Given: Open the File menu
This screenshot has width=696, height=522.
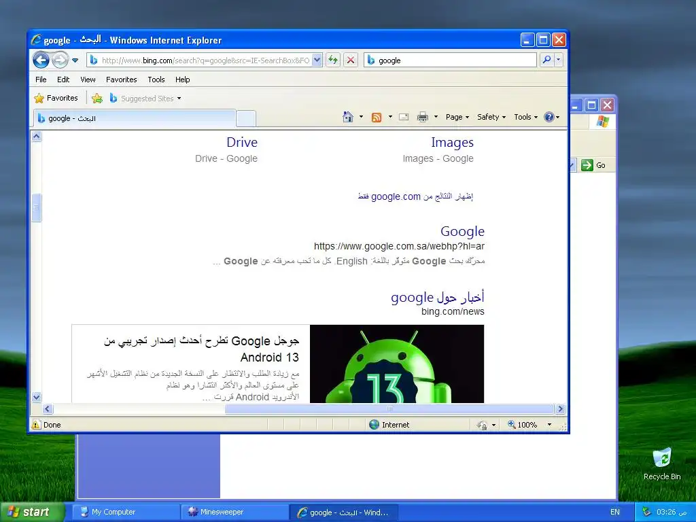Looking at the screenshot, I should (41, 80).
